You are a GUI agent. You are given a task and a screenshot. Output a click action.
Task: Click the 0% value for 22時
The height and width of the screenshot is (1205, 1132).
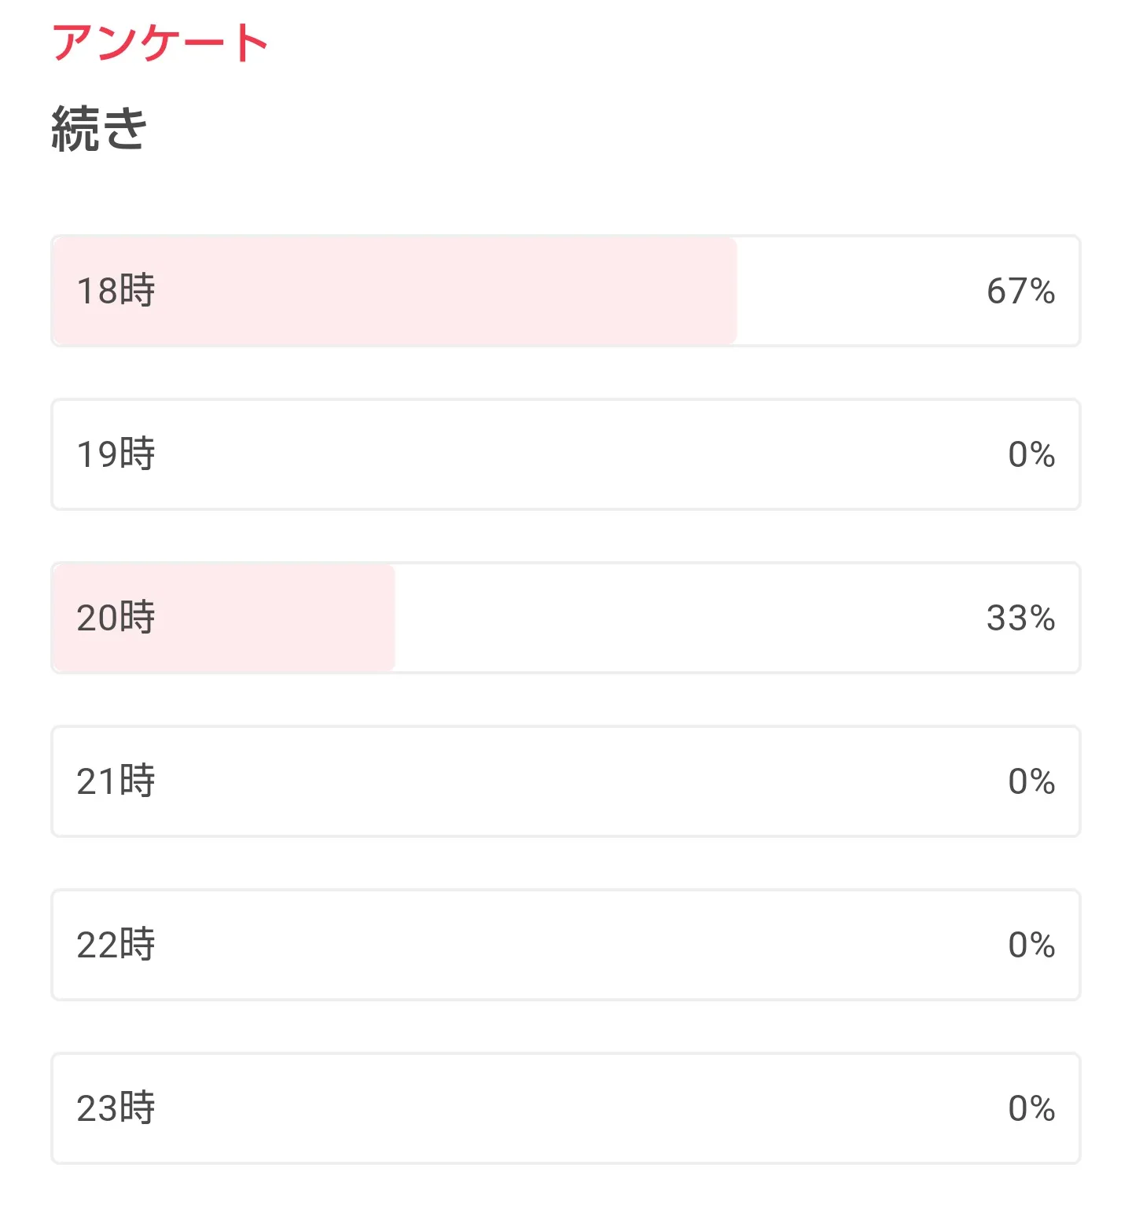[x=1031, y=946]
